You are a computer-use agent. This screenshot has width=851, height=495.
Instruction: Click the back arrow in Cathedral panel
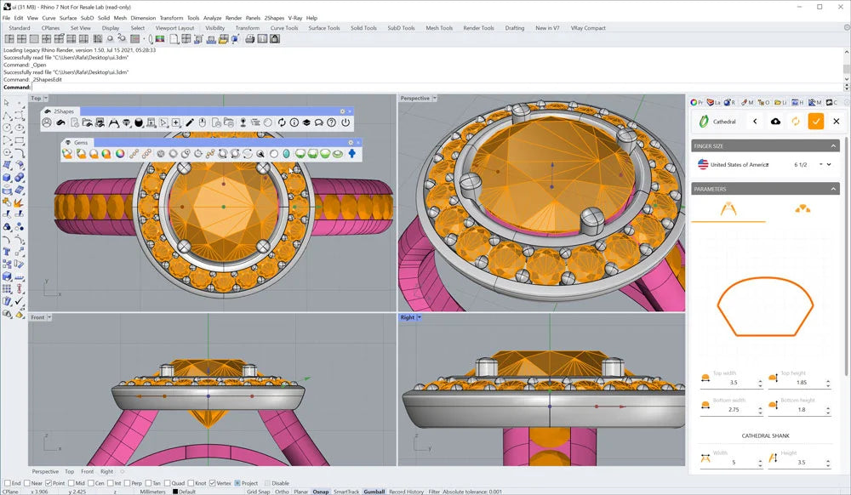[755, 122]
